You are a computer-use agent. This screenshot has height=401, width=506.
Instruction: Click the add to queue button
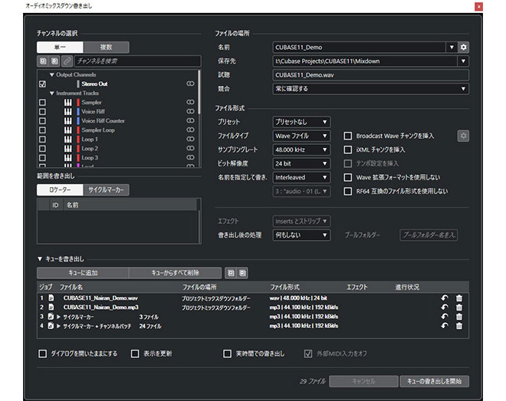coord(83,273)
